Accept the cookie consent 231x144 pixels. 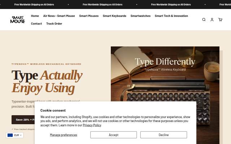point(113,135)
